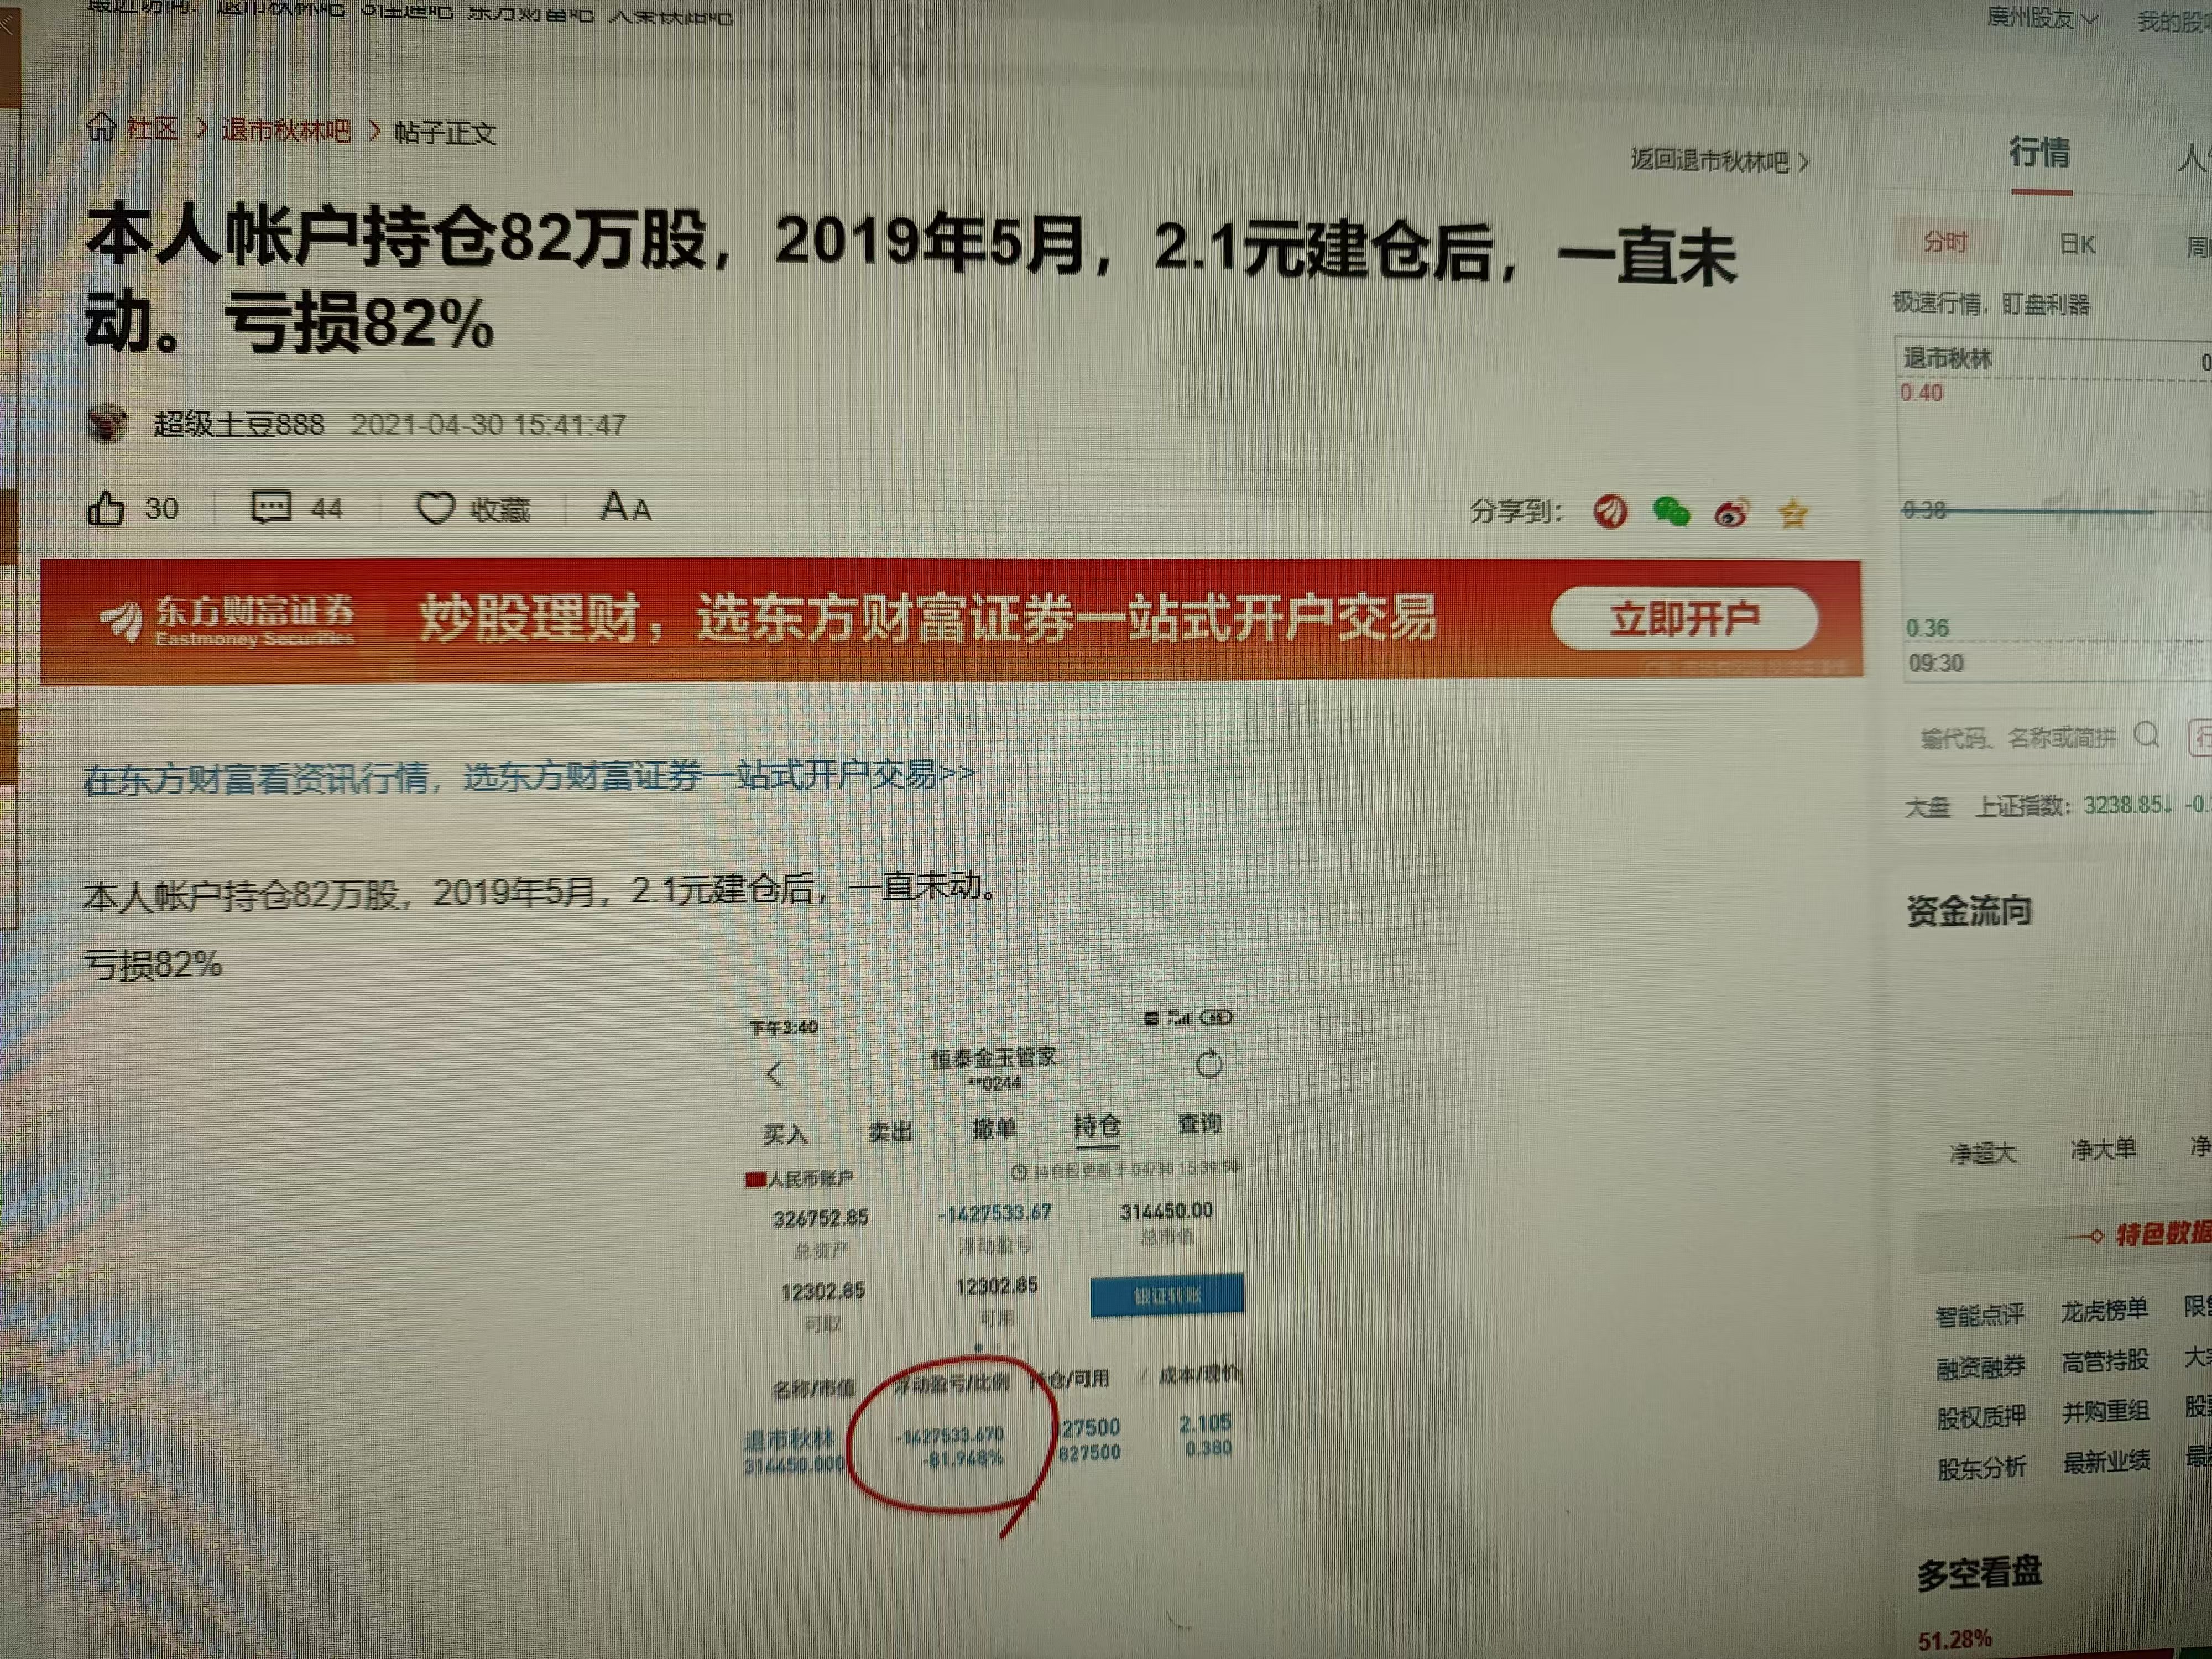Share via red Eastmoney icon
Screen dimensions: 2212x1659
click(x=1610, y=512)
